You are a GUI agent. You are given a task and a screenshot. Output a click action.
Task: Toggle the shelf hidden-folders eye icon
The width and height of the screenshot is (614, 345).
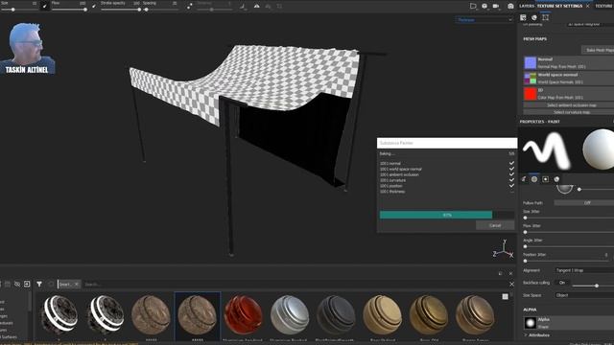click(17, 284)
